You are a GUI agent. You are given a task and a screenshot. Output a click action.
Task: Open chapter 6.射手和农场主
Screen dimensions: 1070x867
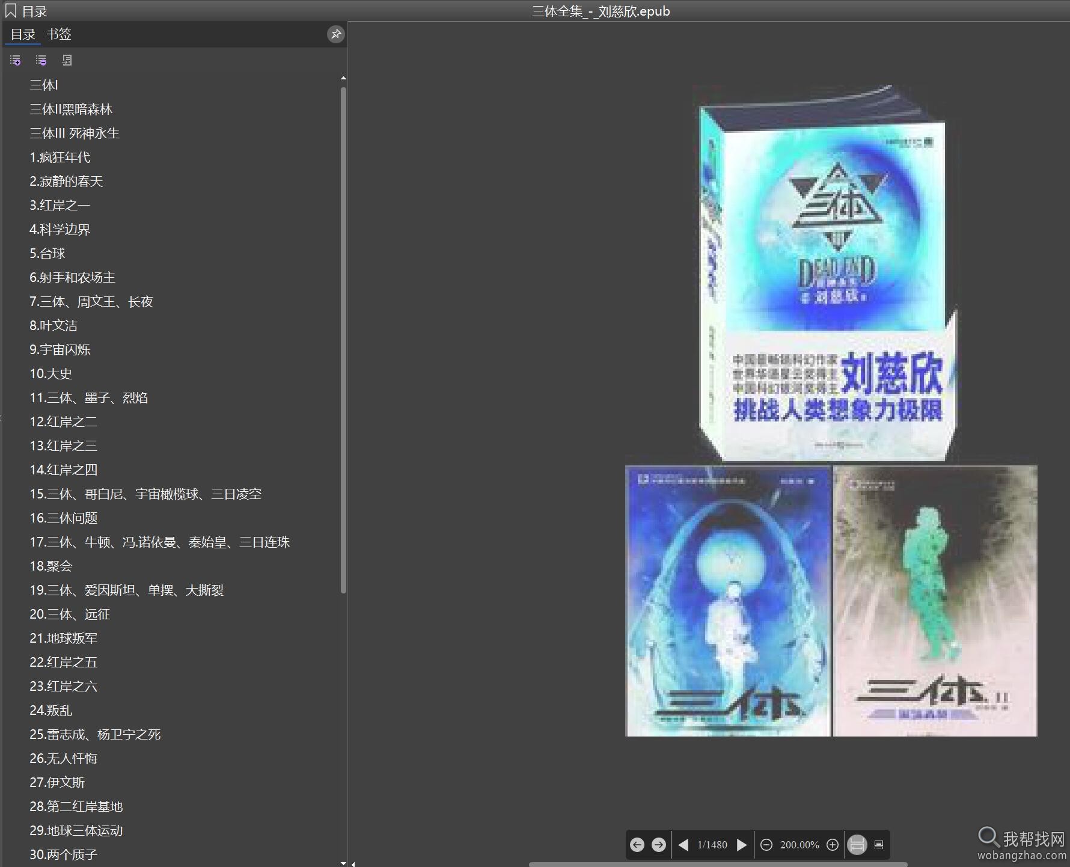point(73,278)
